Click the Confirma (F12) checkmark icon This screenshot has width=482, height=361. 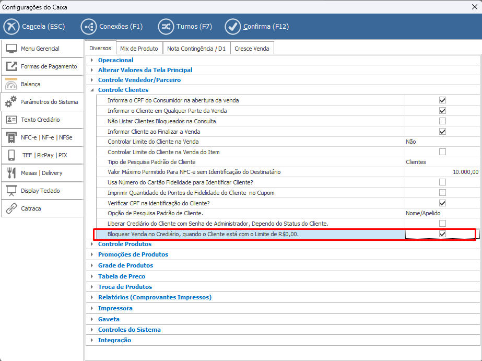coord(232,27)
